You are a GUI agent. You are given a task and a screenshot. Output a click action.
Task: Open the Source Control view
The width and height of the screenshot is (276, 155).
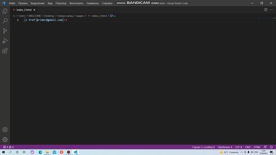pyautogui.click(x=5, y=31)
